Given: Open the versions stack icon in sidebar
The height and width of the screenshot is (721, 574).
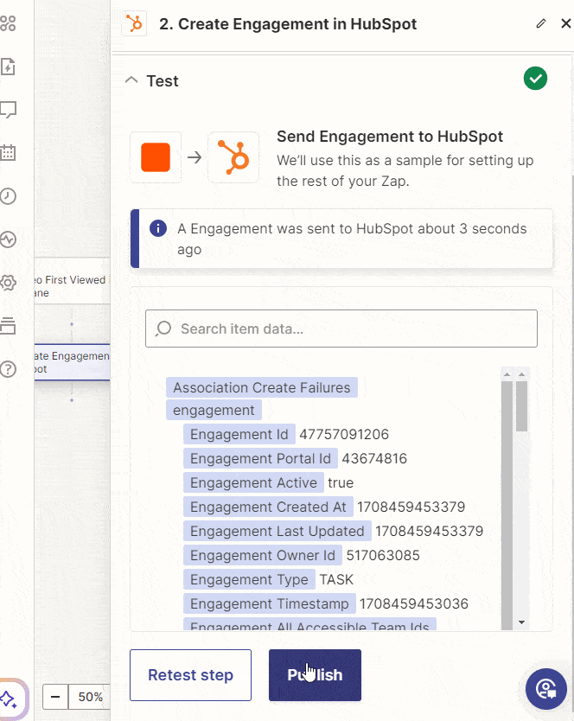Looking at the screenshot, I should click(x=8, y=326).
